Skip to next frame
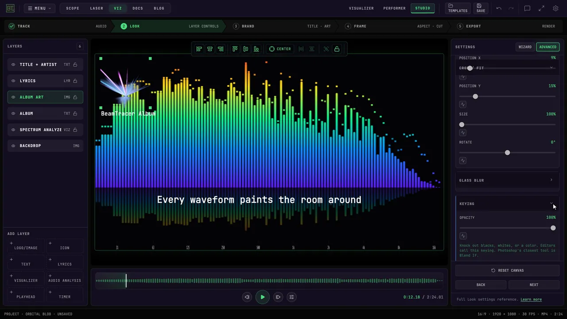This screenshot has width=567, height=319. pos(278,297)
